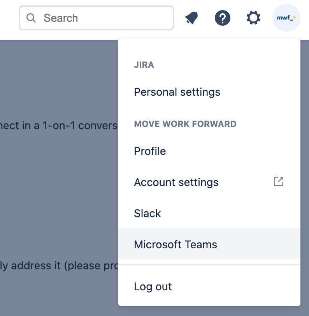Open the notifications bell icon

[191, 18]
